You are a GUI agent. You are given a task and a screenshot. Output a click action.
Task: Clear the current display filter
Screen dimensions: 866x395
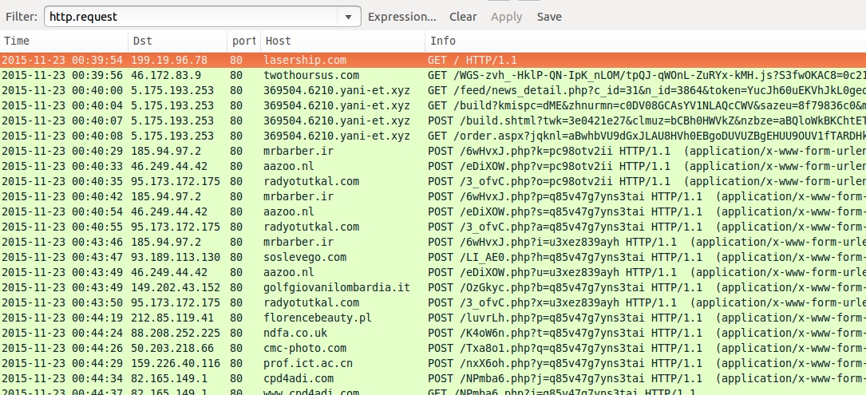click(463, 16)
